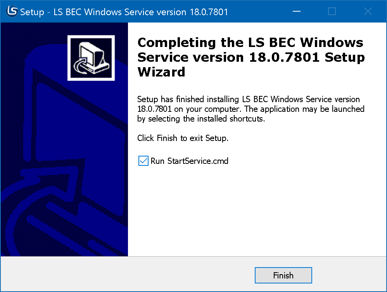Click the setup wizard computer icon
387x292 pixels.
point(91,58)
